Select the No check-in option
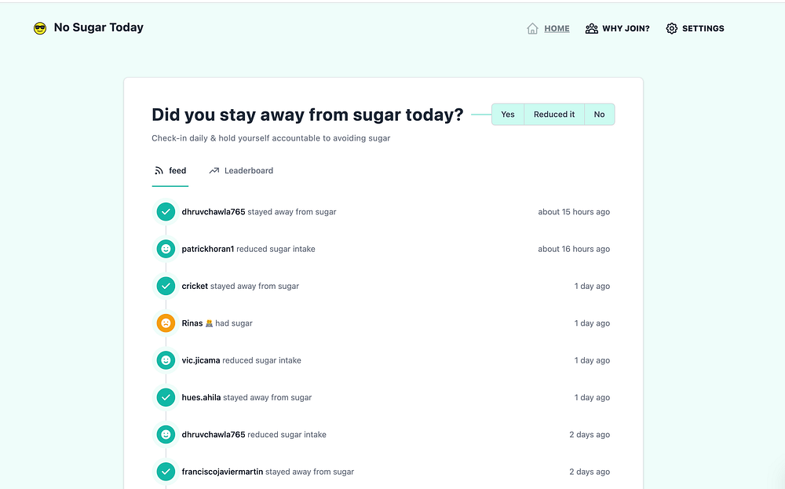 599,115
